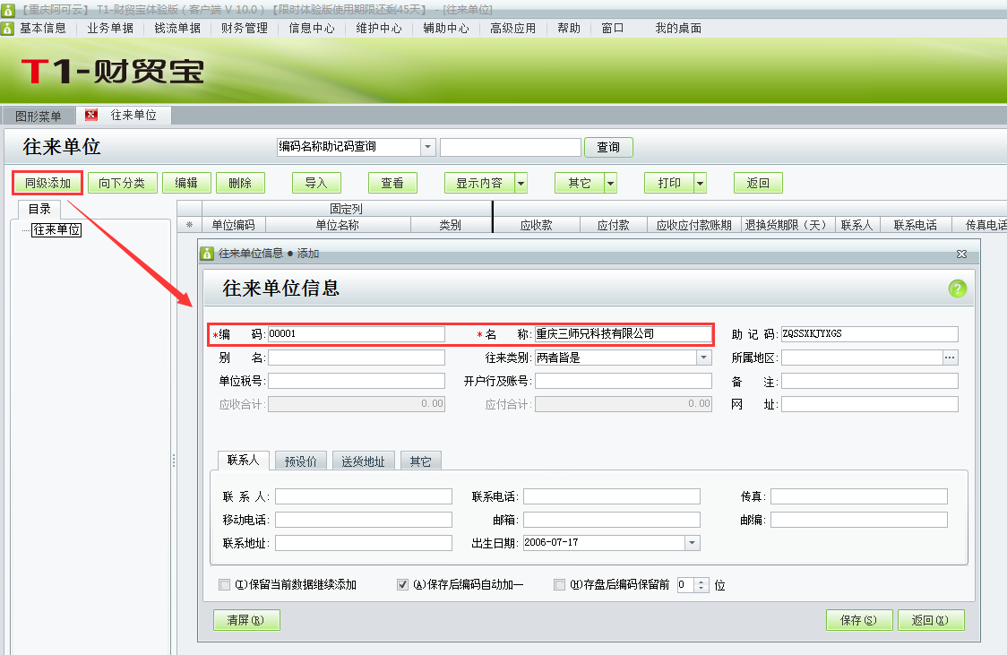Screen dimensions: 1007x655
Task: Open the 出生日期 date dropdown
Action: click(693, 542)
